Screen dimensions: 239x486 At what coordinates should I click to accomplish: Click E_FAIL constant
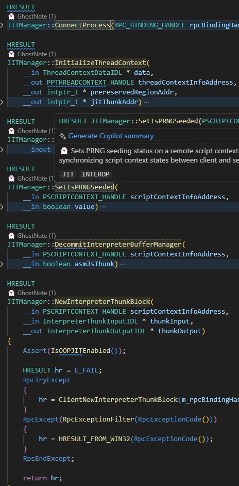[x=87, y=370]
